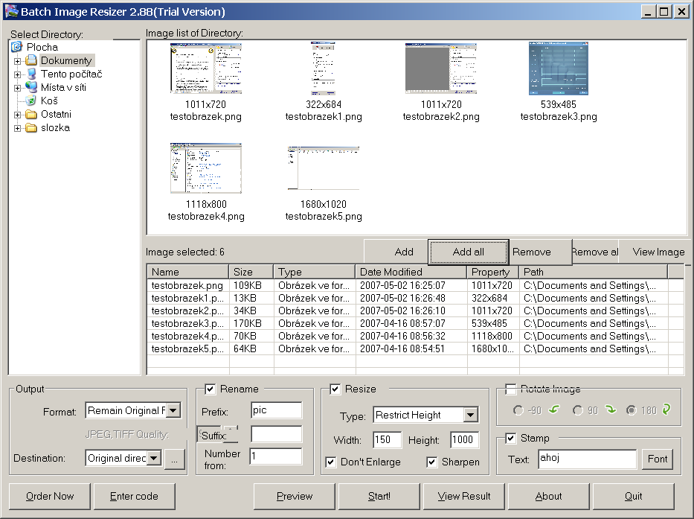Click the Add all button
694x519 pixels.
pyautogui.click(x=469, y=252)
